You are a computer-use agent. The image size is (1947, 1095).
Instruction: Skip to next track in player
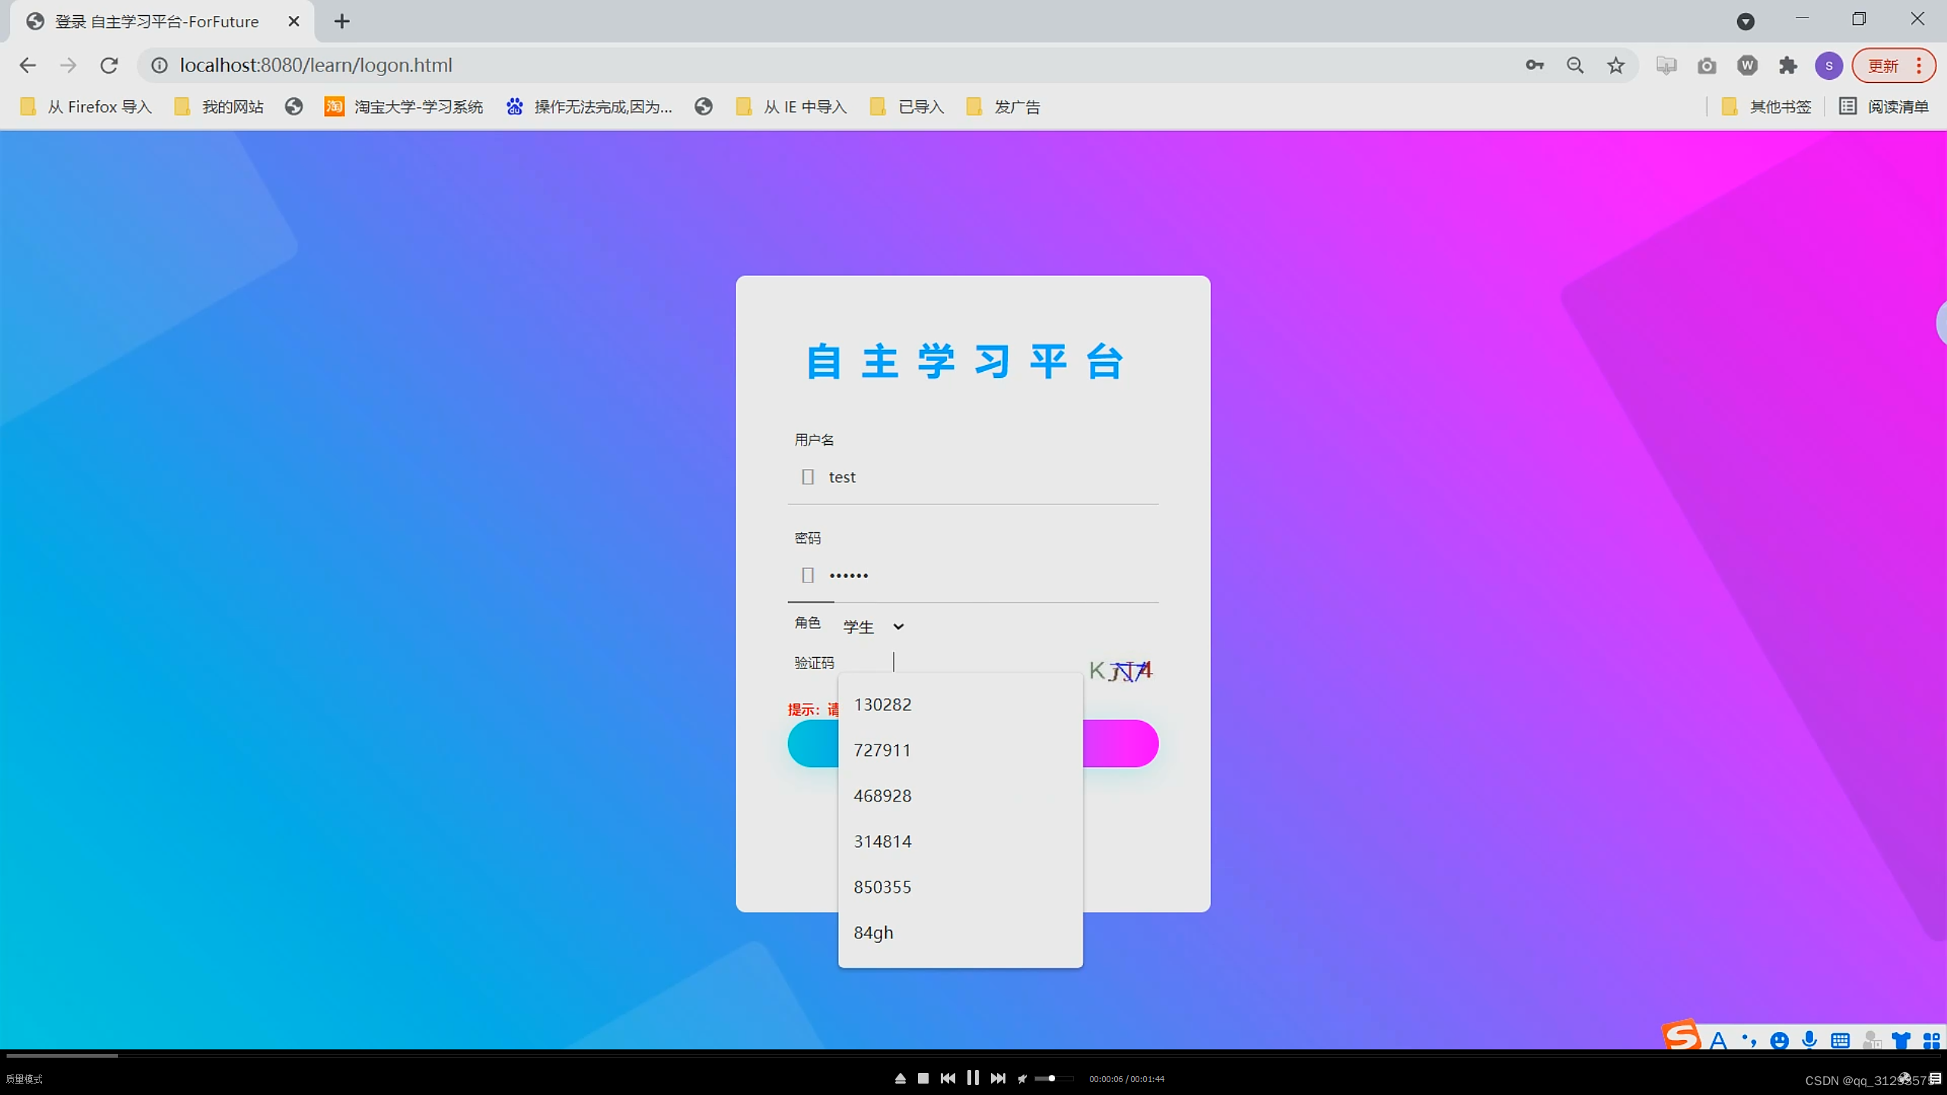pos(998,1078)
